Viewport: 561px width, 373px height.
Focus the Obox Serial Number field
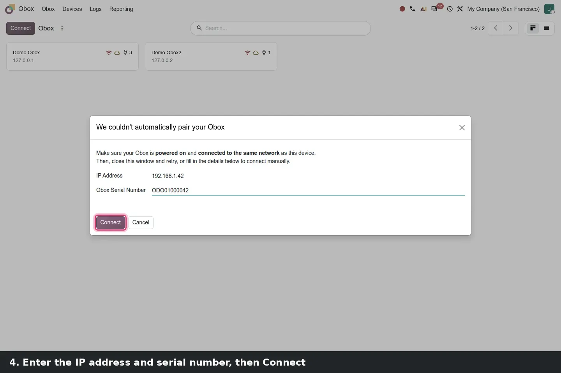pos(308,190)
